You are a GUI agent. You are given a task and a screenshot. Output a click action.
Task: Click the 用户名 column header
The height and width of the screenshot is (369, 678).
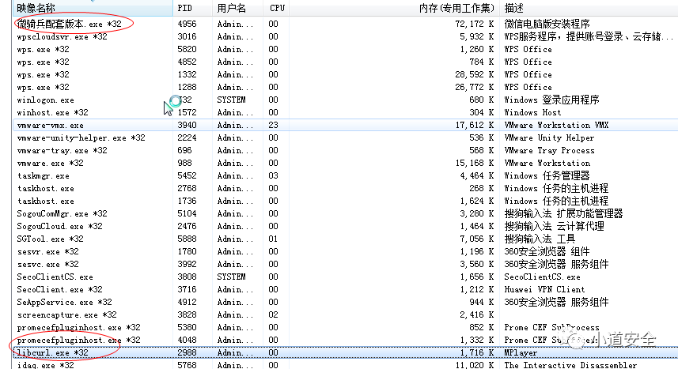(237, 8)
